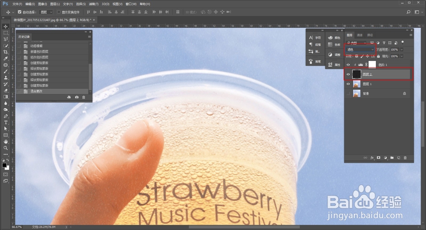Screen dimensions: 426x230
Task: Delete layer using Layers panel trash icon
Action: pos(405,158)
